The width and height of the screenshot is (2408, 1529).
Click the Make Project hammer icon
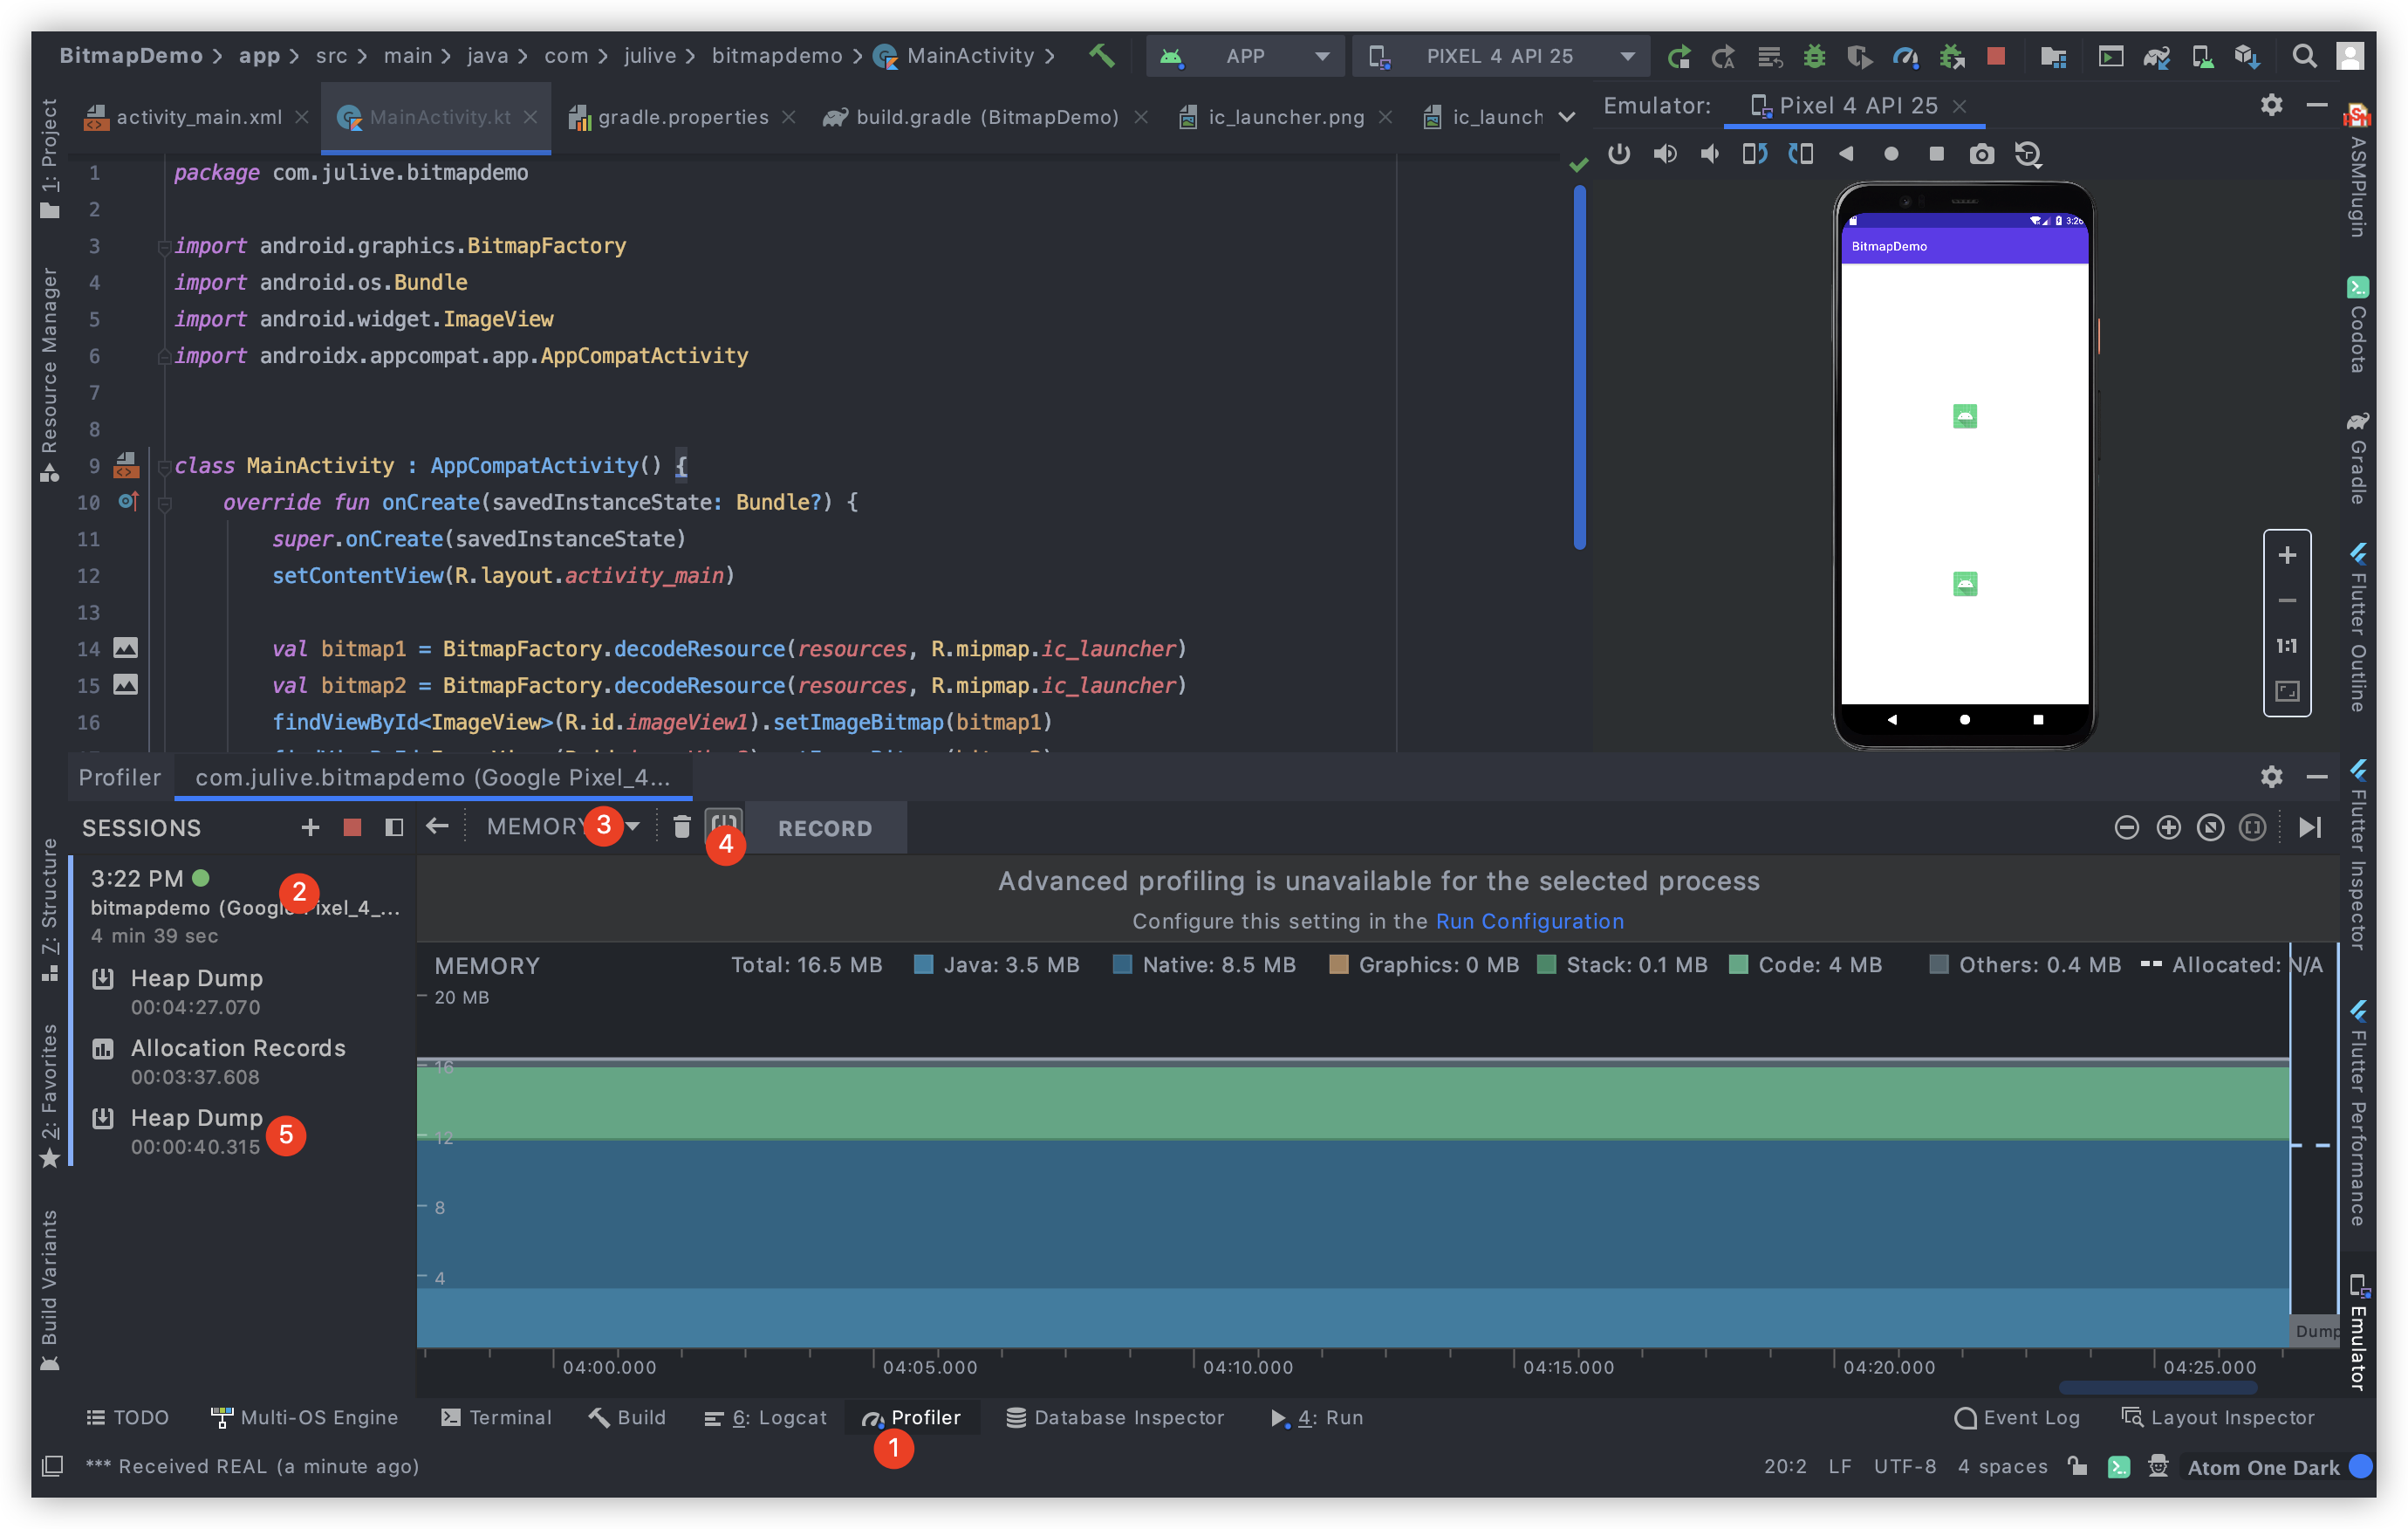click(x=1101, y=56)
